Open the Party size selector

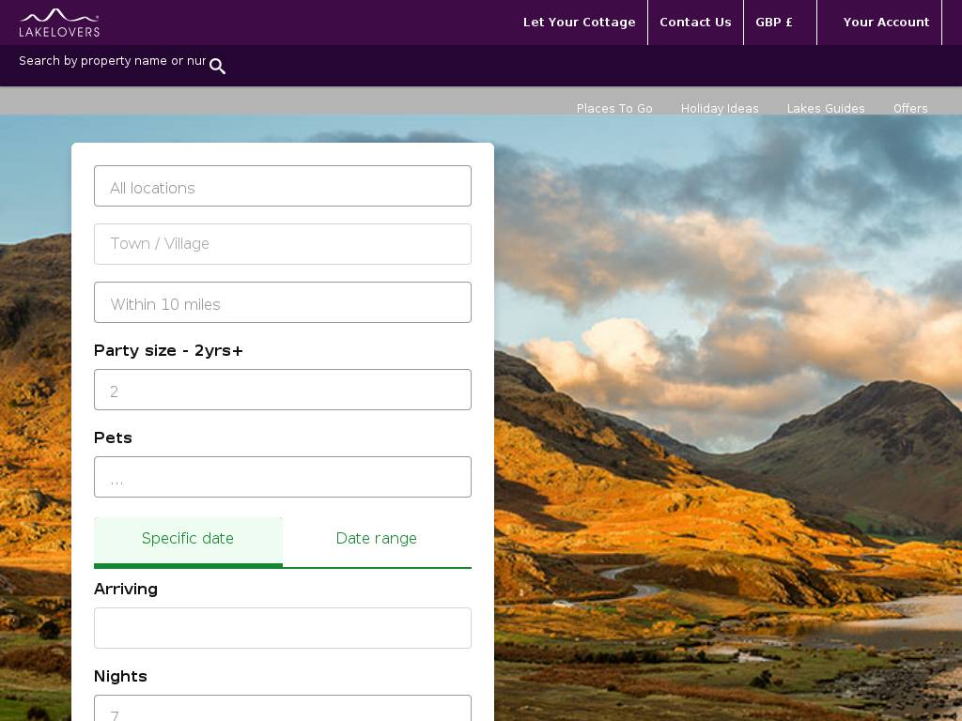pos(283,391)
